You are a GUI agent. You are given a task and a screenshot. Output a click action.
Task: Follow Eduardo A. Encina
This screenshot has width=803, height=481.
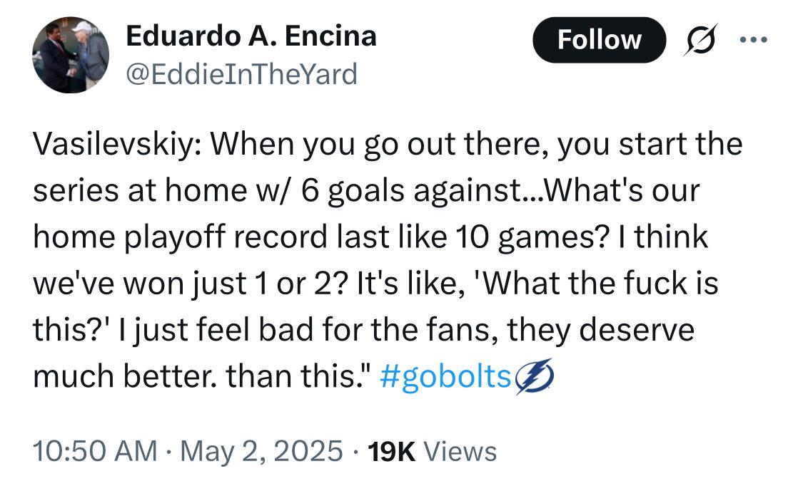click(599, 40)
